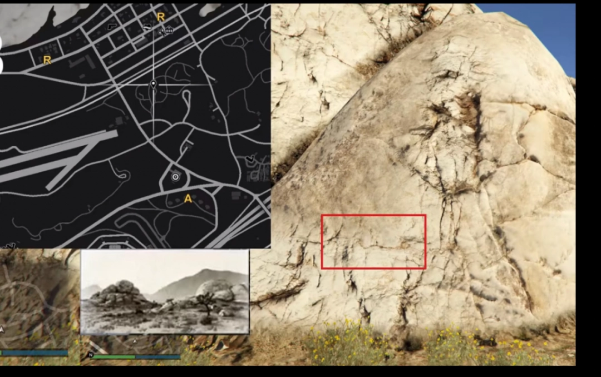Click inside the red highlighted rectangle on rock

[x=373, y=242]
